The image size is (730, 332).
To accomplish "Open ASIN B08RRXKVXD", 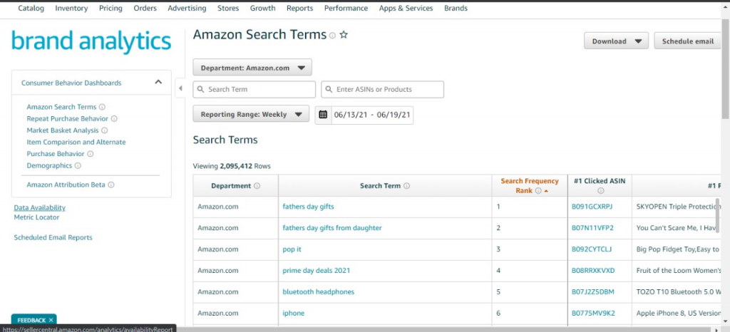I will click(x=593, y=271).
